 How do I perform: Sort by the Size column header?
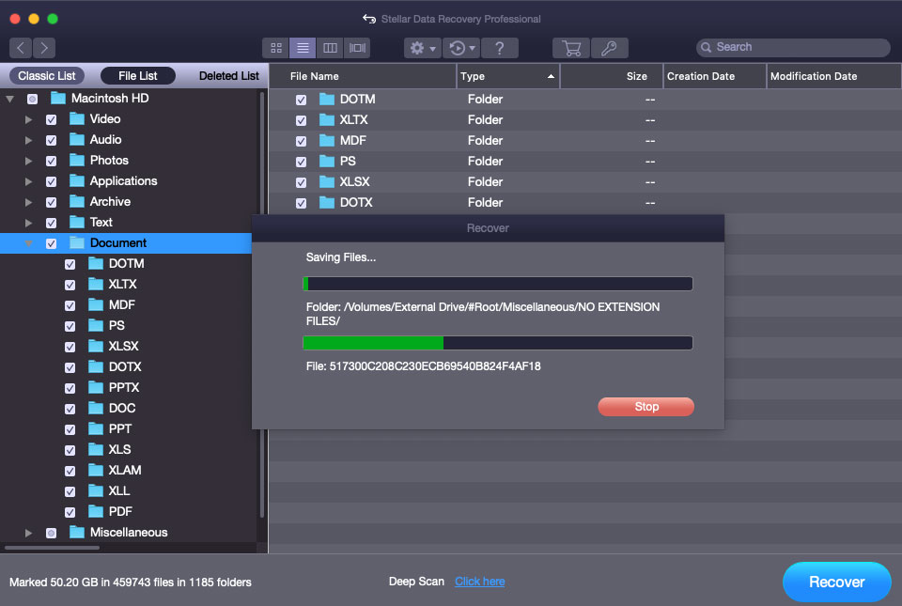coord(612,76)
